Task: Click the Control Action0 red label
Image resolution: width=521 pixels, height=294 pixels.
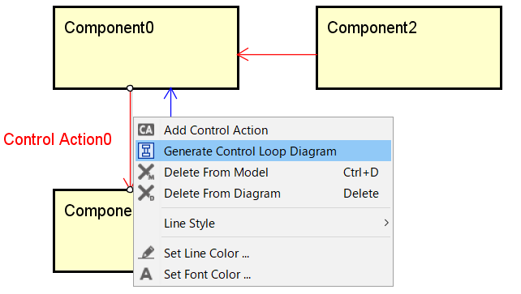Action: tap(58, 139)
